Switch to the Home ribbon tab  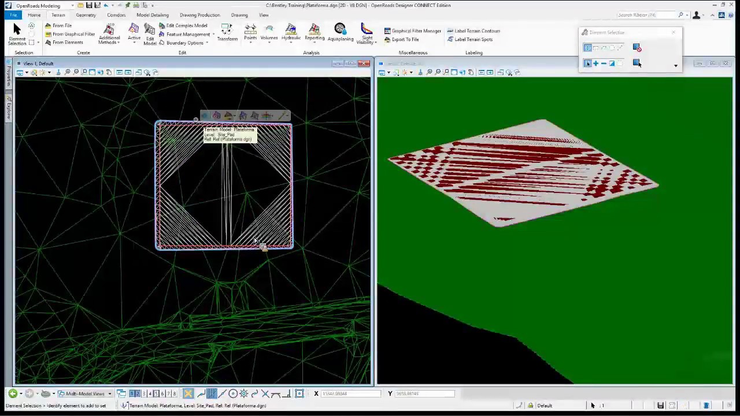point(34,15)
